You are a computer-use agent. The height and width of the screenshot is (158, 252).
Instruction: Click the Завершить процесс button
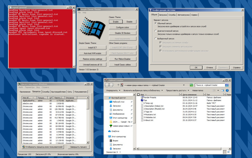click(78, 147)
